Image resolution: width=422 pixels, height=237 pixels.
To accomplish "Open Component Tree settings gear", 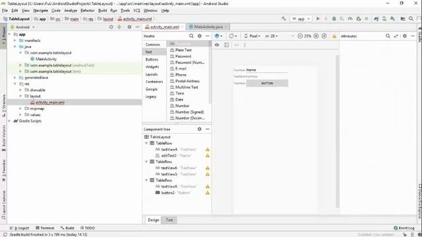I will click(199, 129).
